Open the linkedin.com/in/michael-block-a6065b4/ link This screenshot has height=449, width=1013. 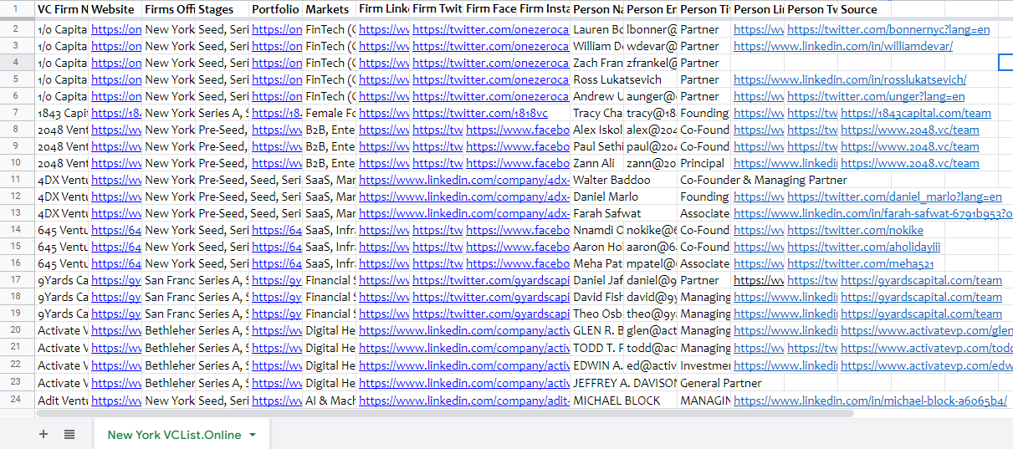pos(870,401)
